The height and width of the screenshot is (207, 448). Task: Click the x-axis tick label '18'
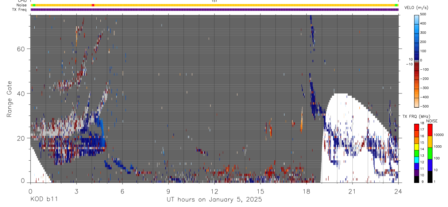pos(306,191)
